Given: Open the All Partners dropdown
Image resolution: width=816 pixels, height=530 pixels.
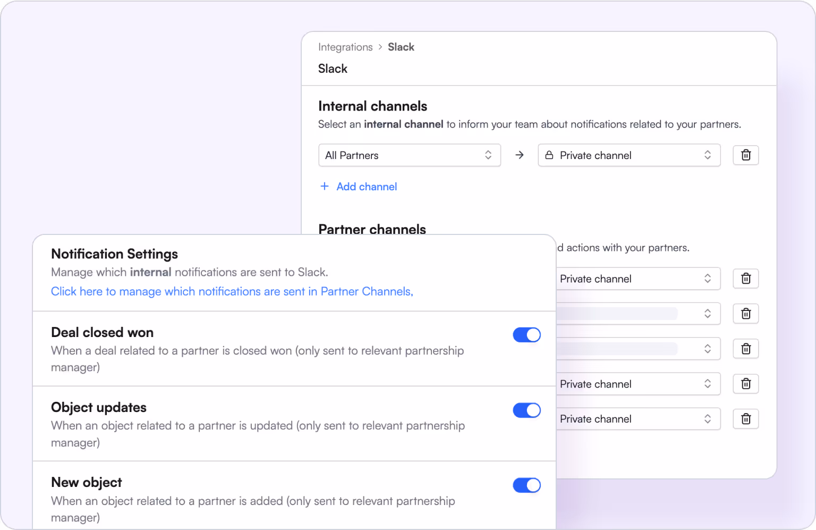Looking at the screenshot, I should tap(410, 155).
